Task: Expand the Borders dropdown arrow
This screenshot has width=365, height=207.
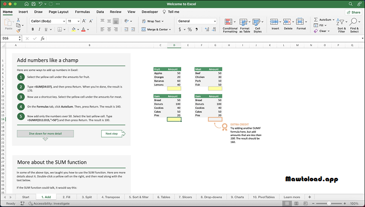Action: pos(64,30)
